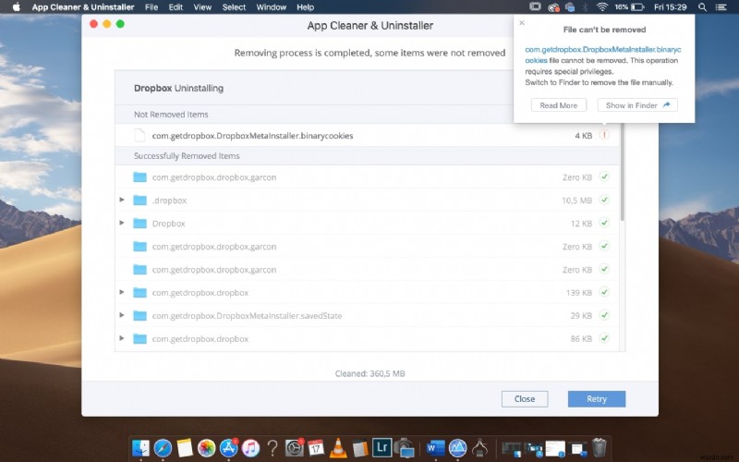Open the Apple menu
Image resolution: width=739 pixels, height=462 pixels.
16,7
